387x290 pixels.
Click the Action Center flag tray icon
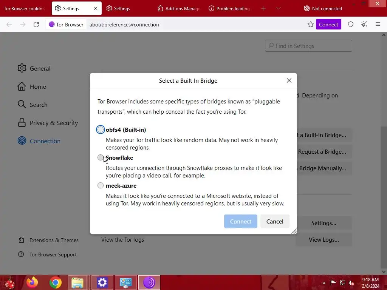coord(333,282)
